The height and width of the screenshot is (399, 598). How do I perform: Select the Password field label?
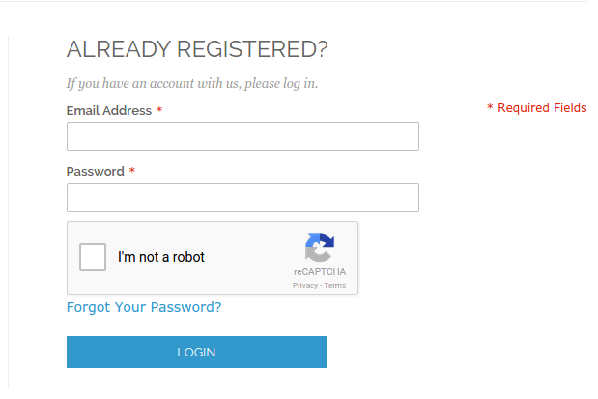point(96,172)
